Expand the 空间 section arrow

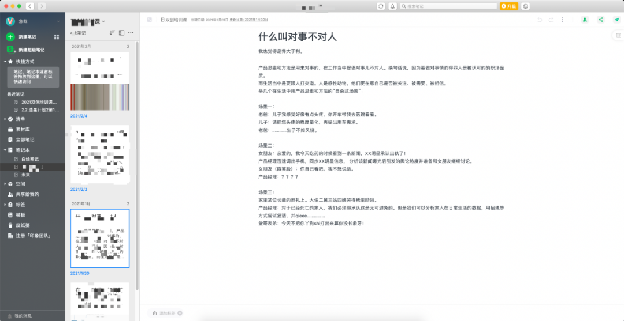(x=5, y=184)
